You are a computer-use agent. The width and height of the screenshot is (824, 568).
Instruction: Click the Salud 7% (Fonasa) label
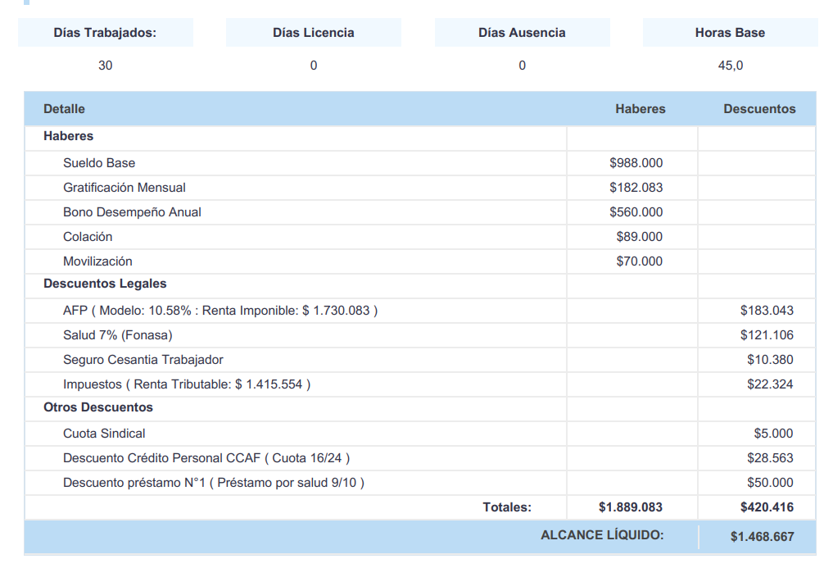(x=118, y=335)
